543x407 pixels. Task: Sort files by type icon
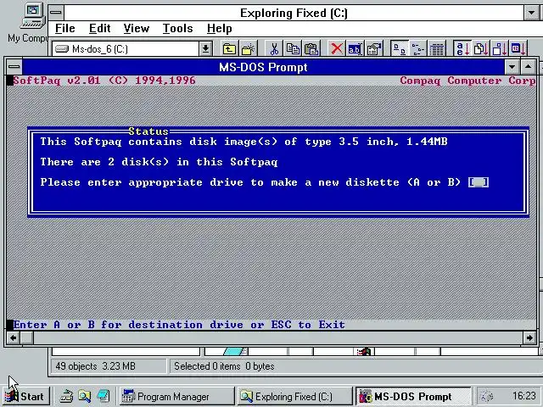click(481, 49)
